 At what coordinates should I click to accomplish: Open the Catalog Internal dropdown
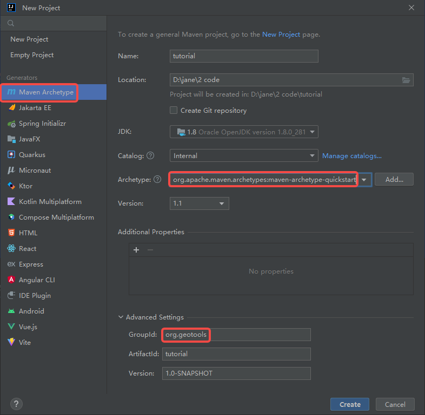(244, 156)
